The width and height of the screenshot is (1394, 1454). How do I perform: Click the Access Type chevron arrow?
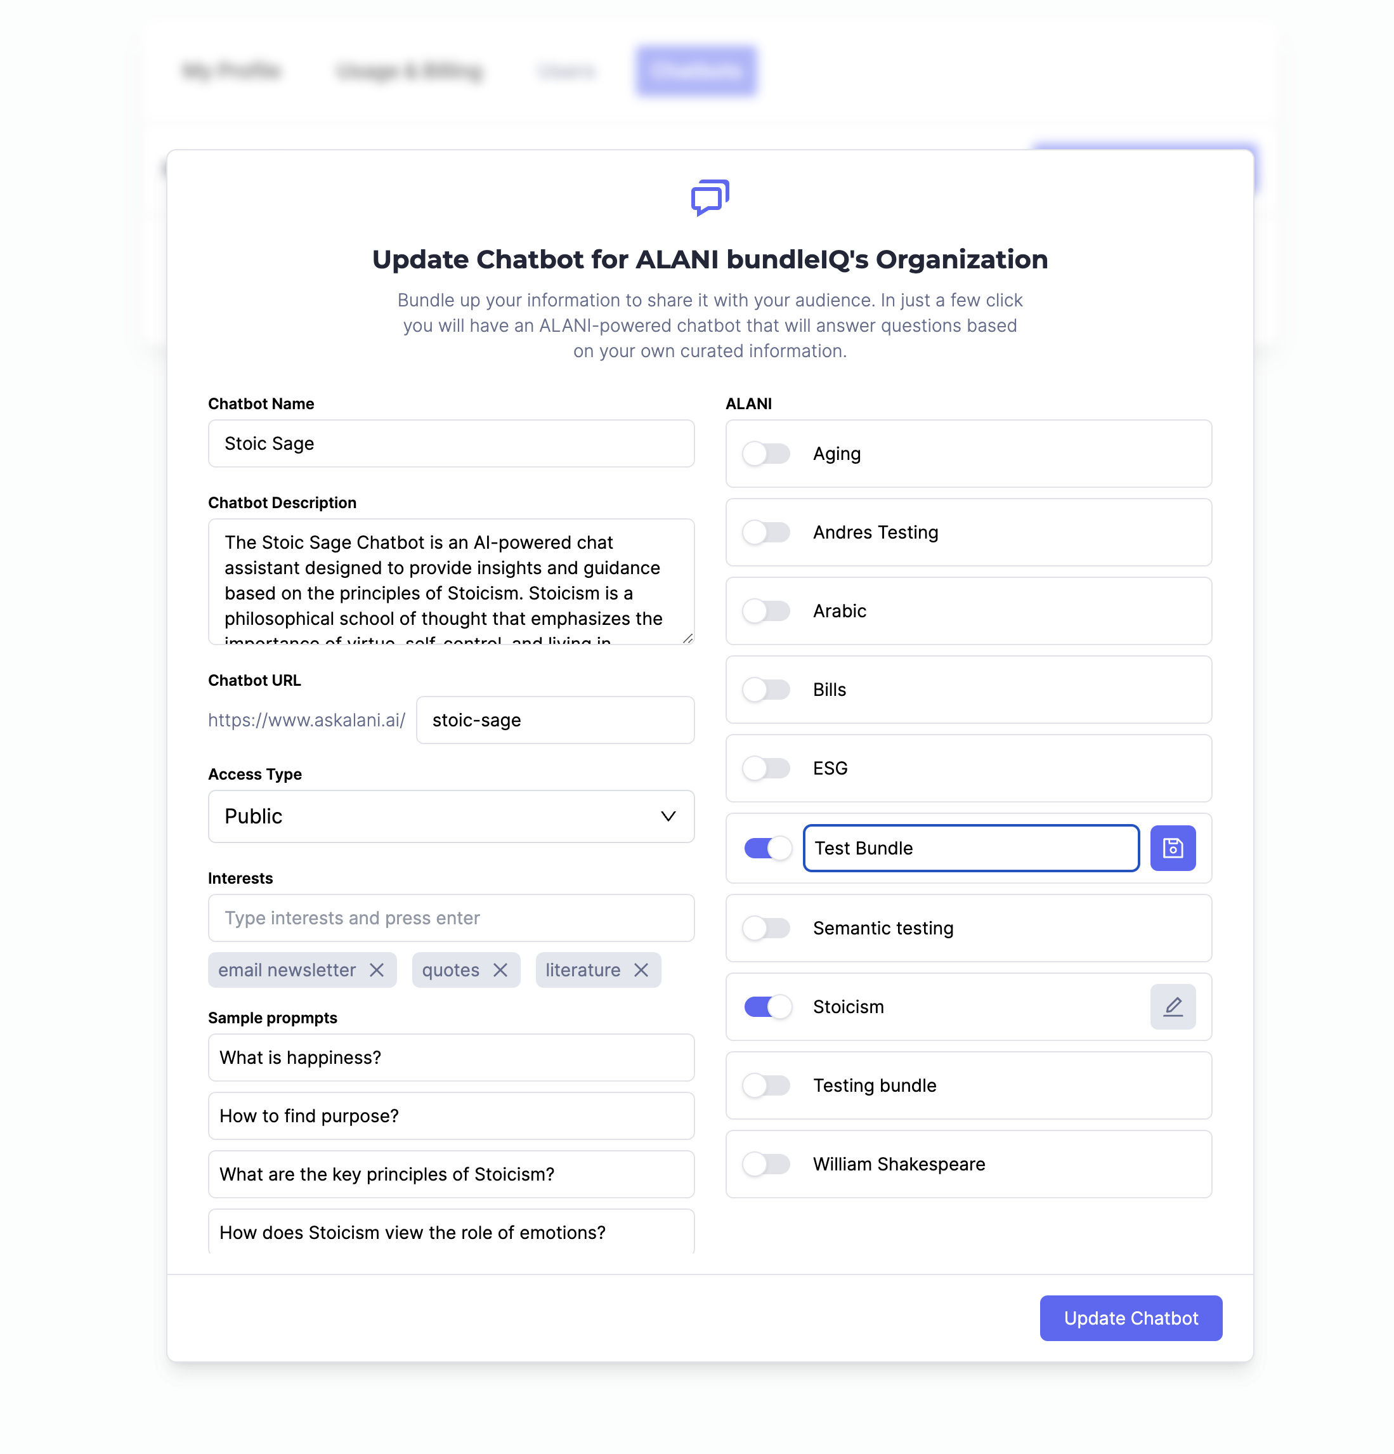tap(668, 816)
